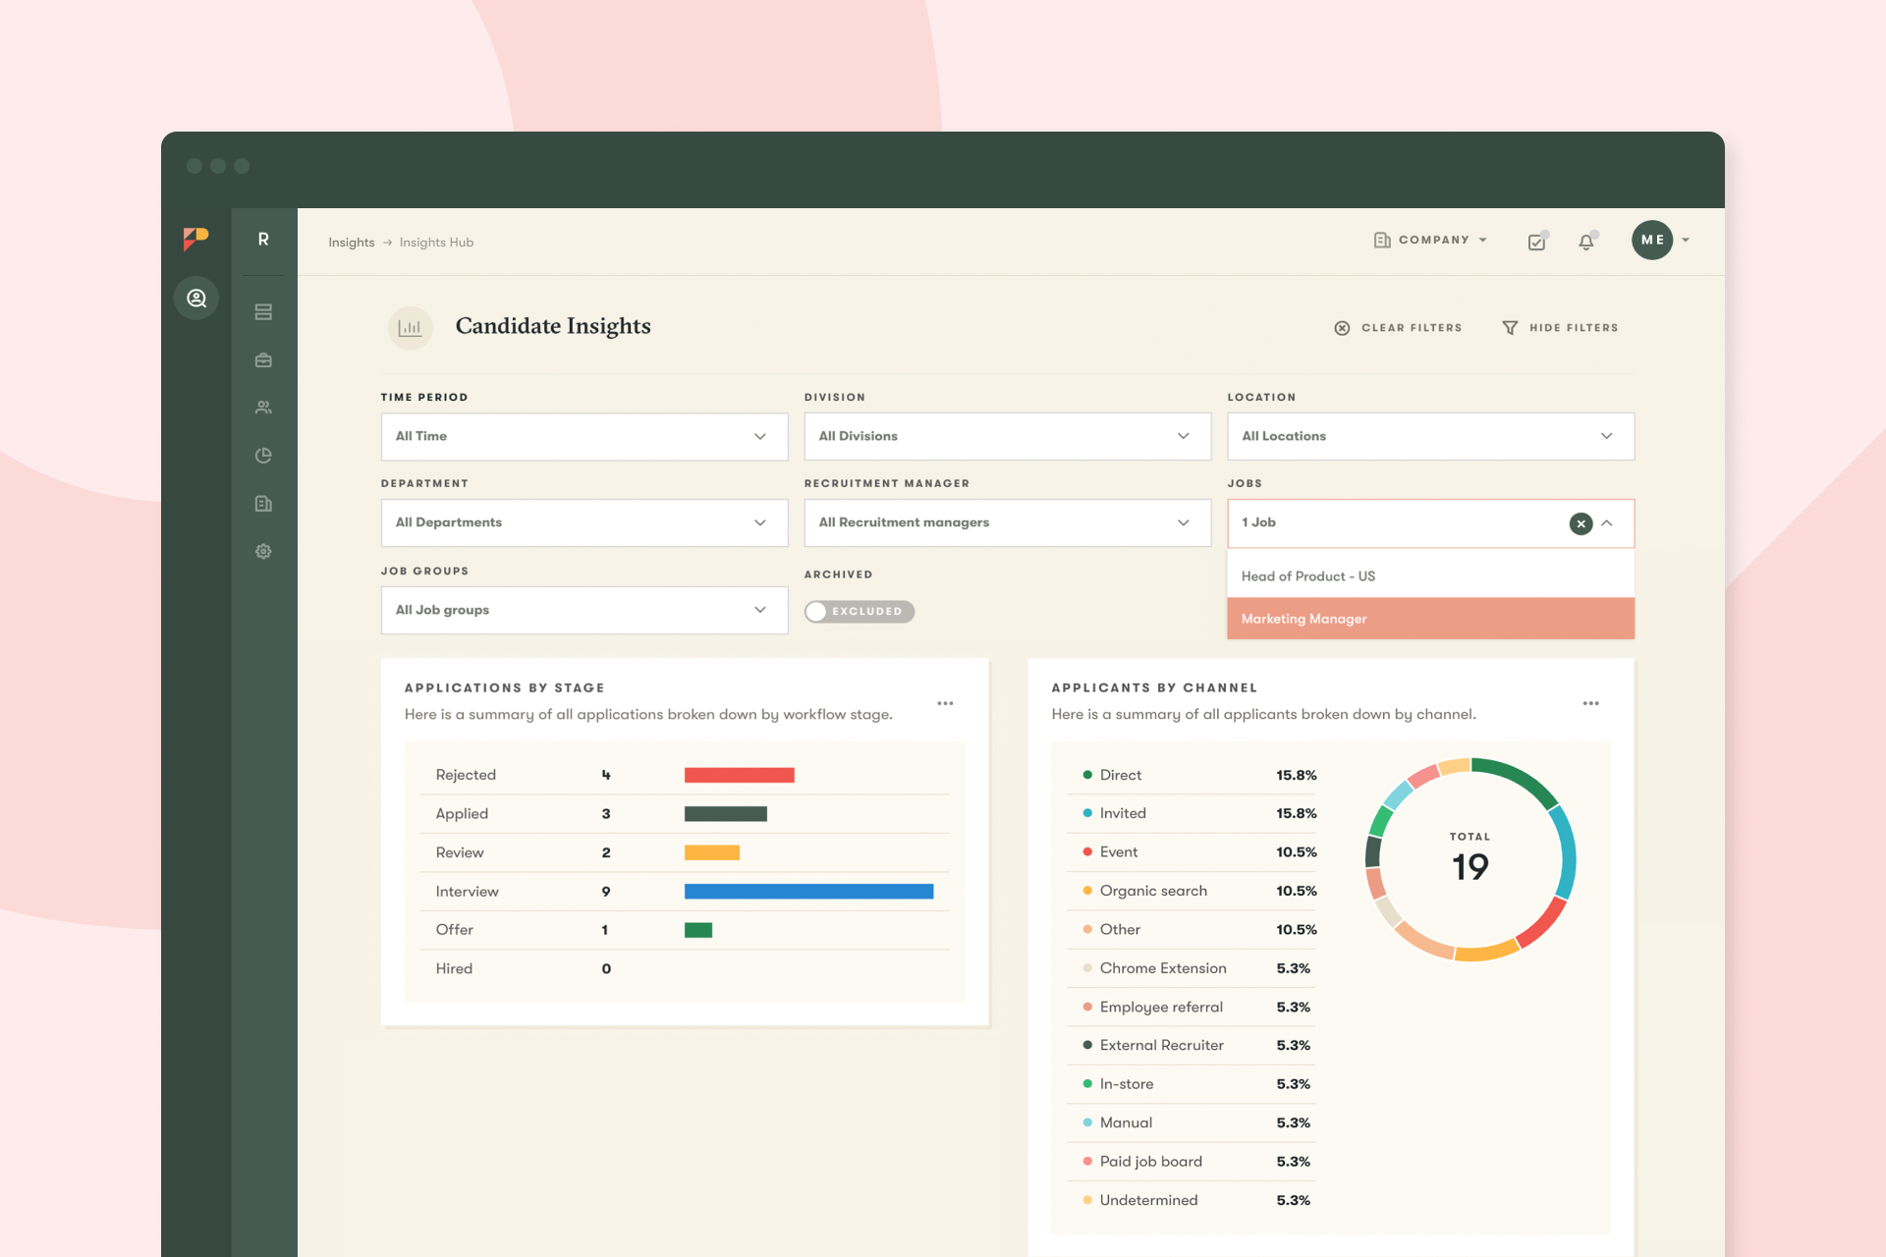Click the blue Interview bar
The image size is (1886, 1257).
click(808, 892)
